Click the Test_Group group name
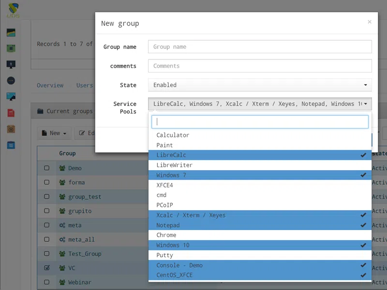This screenshot has width=387, height=290. 85,254
